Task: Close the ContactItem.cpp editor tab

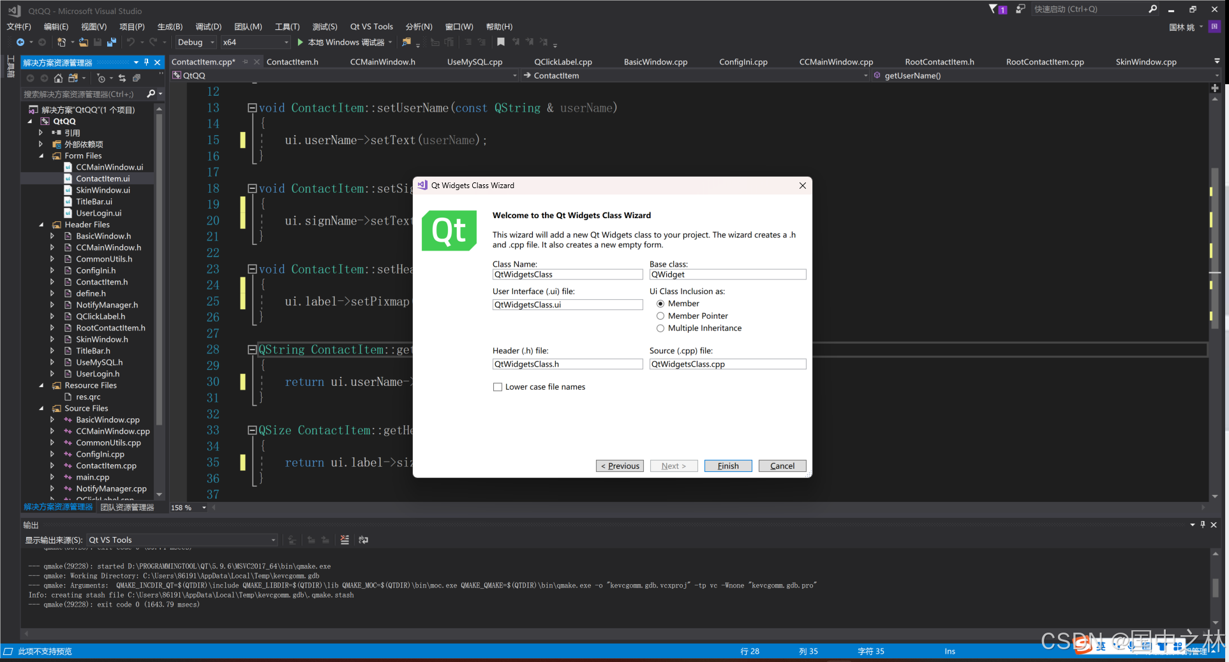Action: (x=257, y=62)
